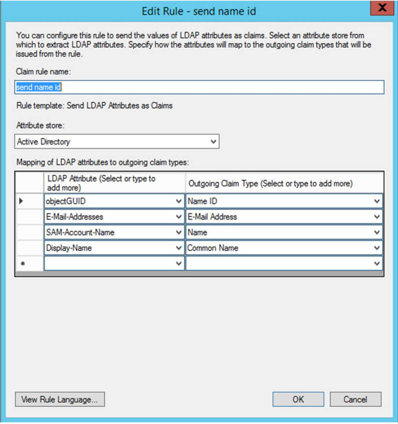Expand the objectGUID LDAP attribute dropdown

179,201
